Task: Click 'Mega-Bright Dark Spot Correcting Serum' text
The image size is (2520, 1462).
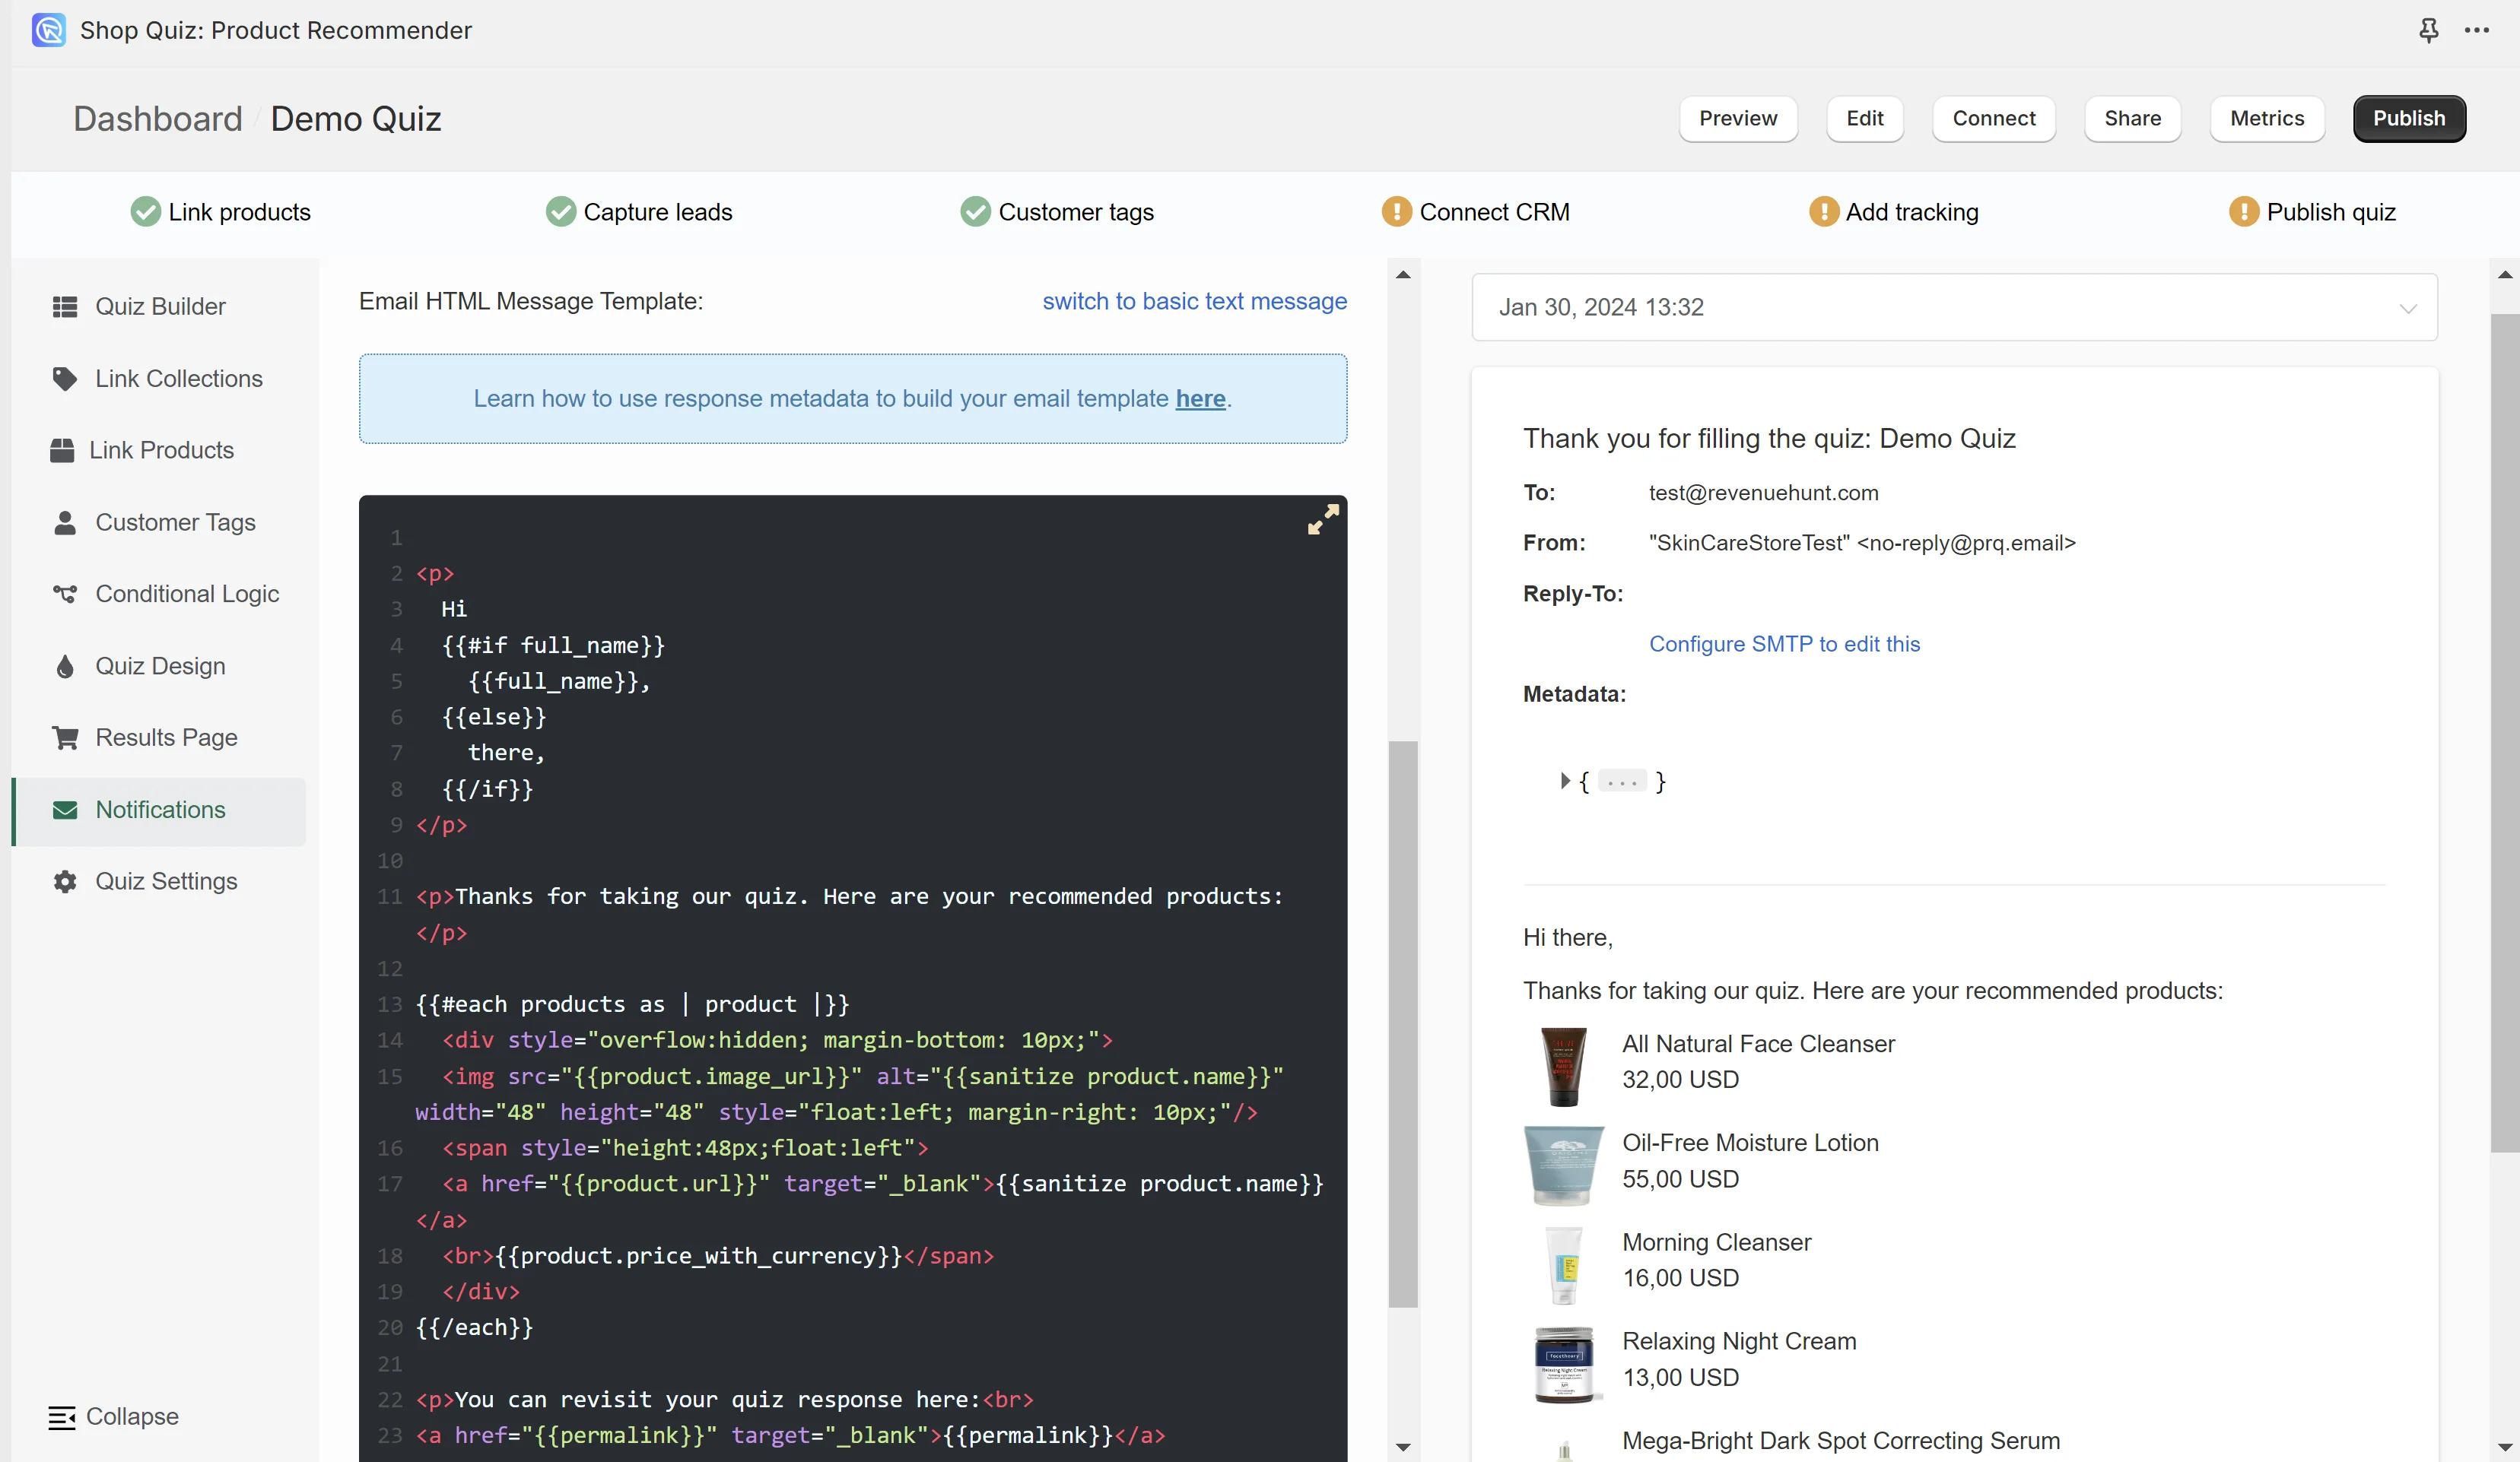Action: point(1840,1440)
